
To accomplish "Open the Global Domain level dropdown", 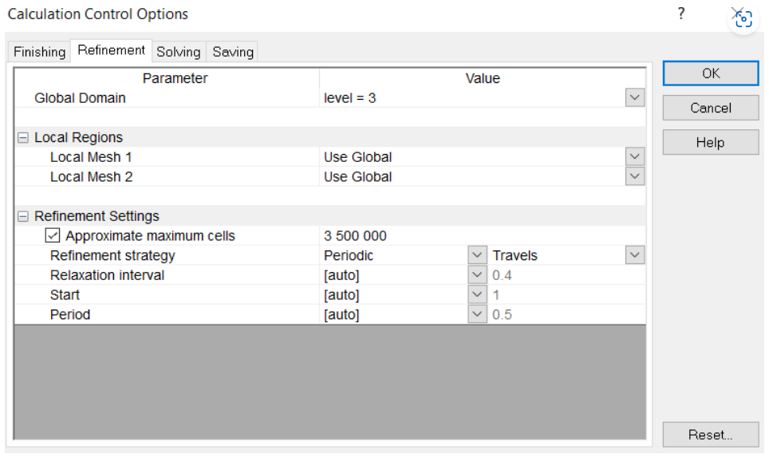I will [x=634, y=98].
